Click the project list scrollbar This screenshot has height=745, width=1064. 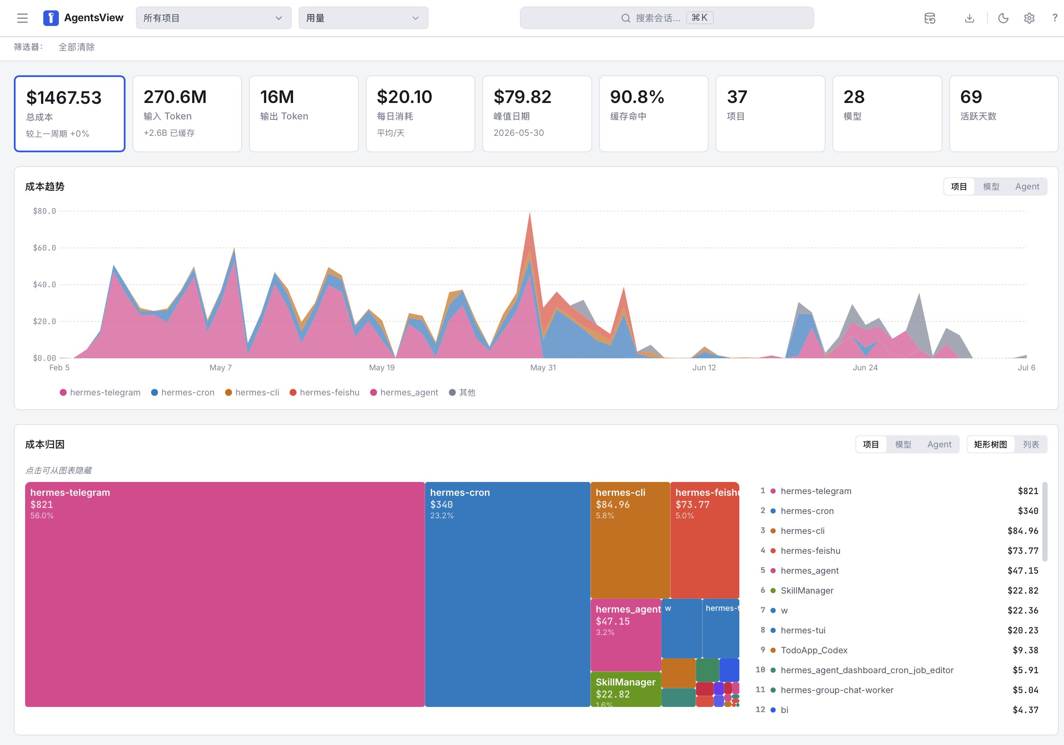click(1045, 521)
